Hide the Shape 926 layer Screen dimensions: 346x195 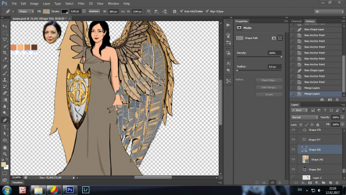293,149
